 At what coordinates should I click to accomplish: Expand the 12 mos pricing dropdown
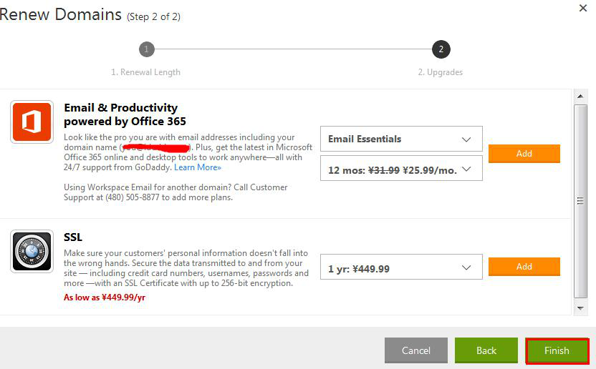tap(401, 169)
